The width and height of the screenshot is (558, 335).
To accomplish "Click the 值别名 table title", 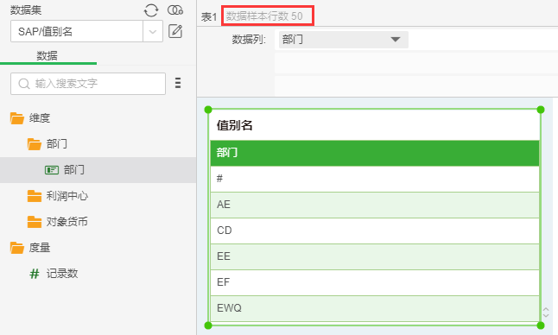I will click(x=235, y=125).
